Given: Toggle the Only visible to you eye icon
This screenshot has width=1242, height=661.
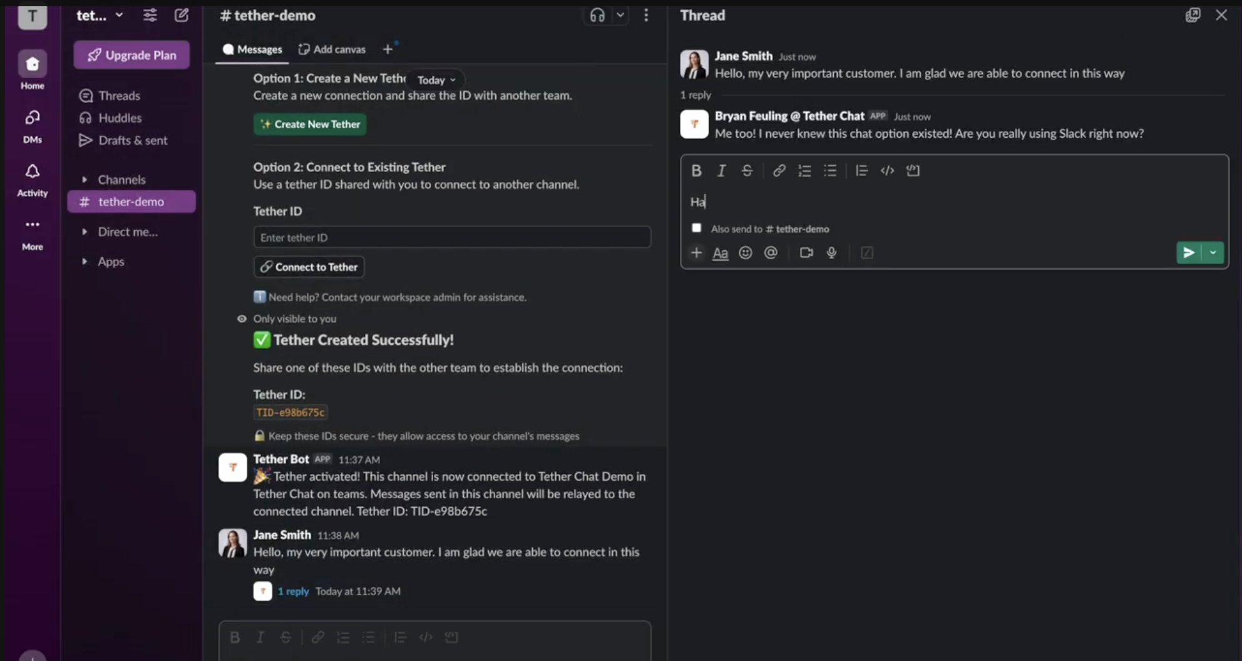Looking at the screenshot, I should click(241, 319).
